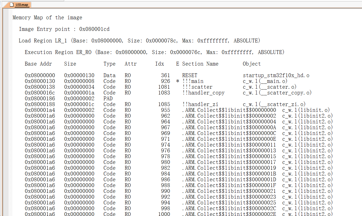
Task: Click object c_w.l(__scatter_zi.o)
Action: point(274,104)
